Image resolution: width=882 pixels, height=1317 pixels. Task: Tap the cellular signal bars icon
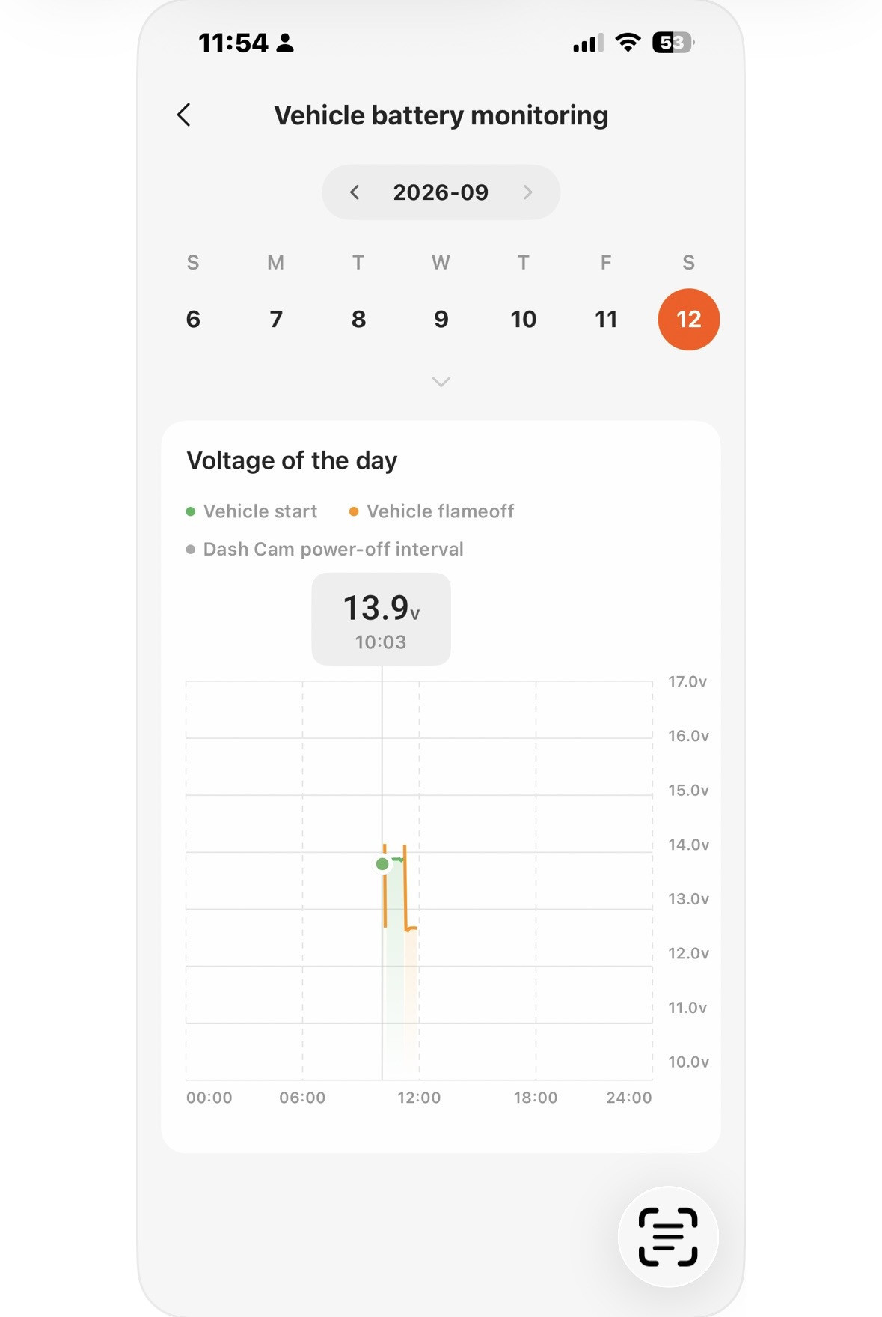tap(588, 43)
